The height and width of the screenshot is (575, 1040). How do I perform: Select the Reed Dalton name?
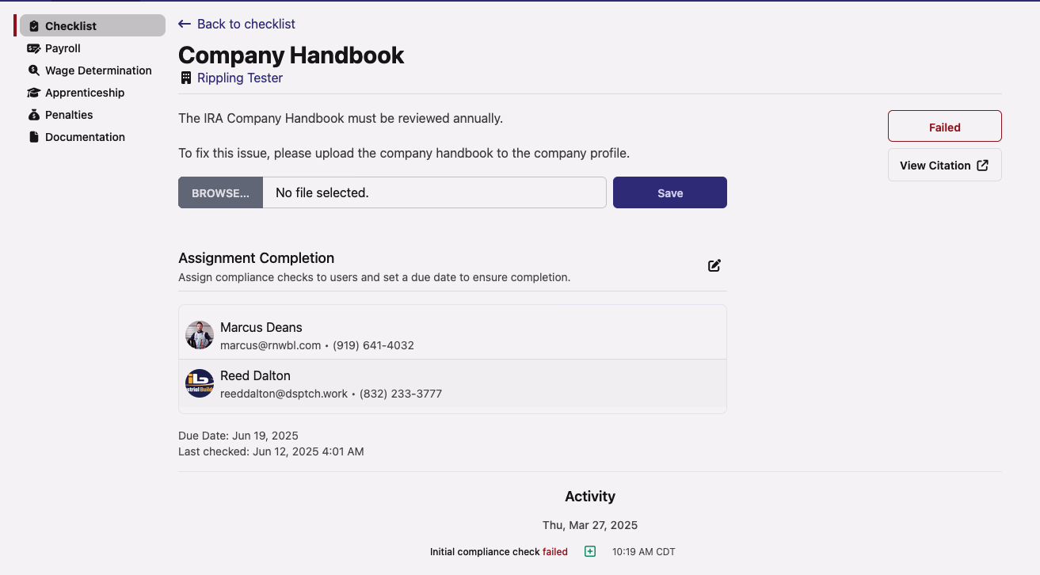(x=255, y=375)
